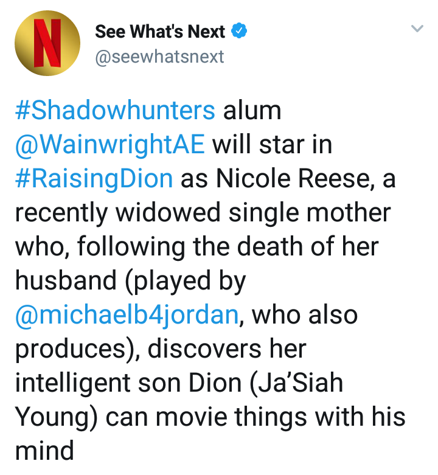
Task: Open the @michaelb4jordan profile mention
Action: point(127,315)
